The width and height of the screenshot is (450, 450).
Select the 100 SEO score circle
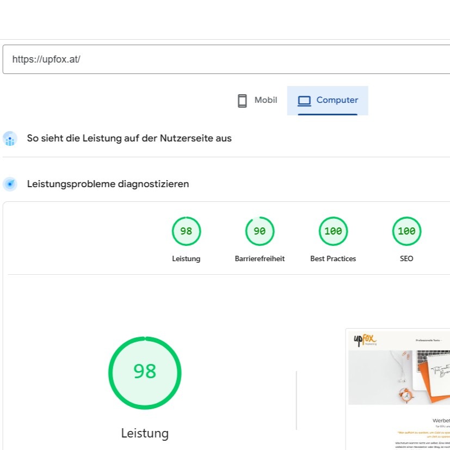pyautogui.click(x=406, y=231)
